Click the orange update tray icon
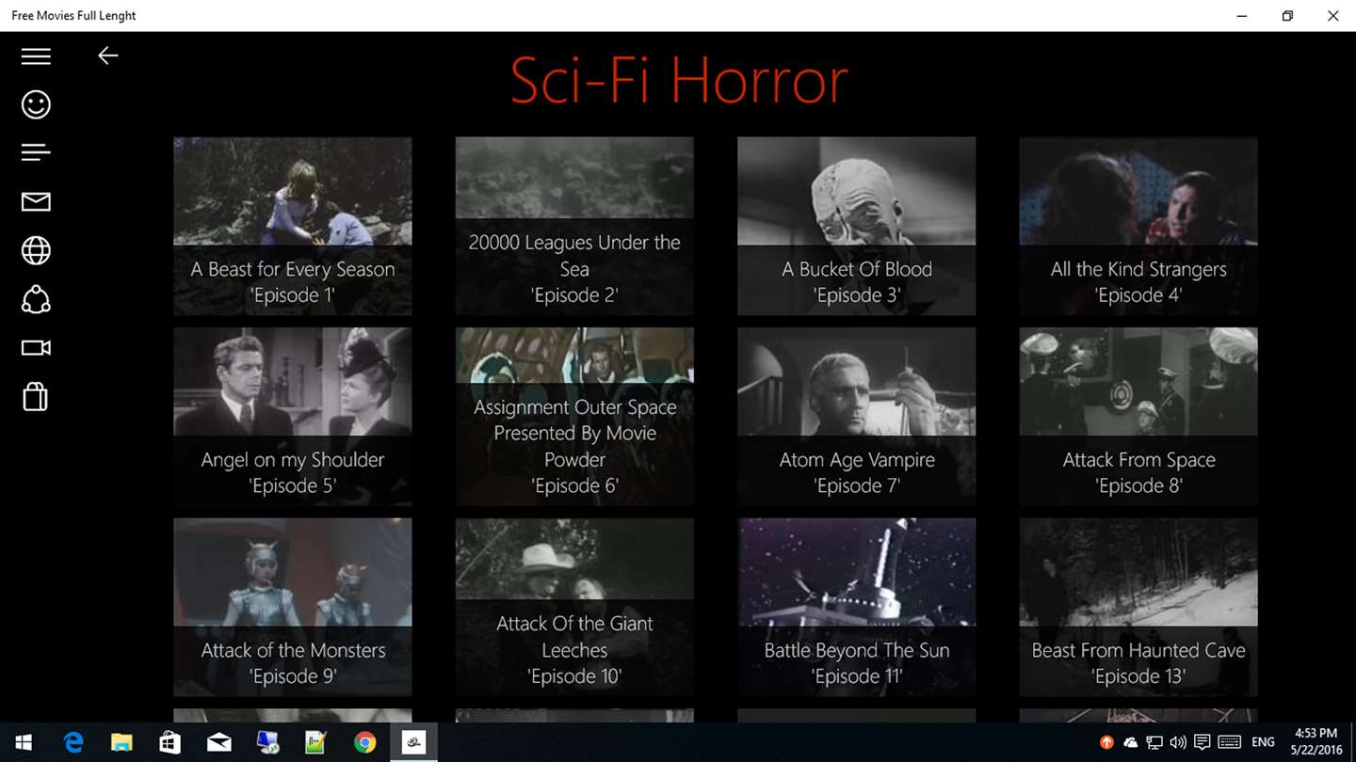 (x=1107, y=742)
